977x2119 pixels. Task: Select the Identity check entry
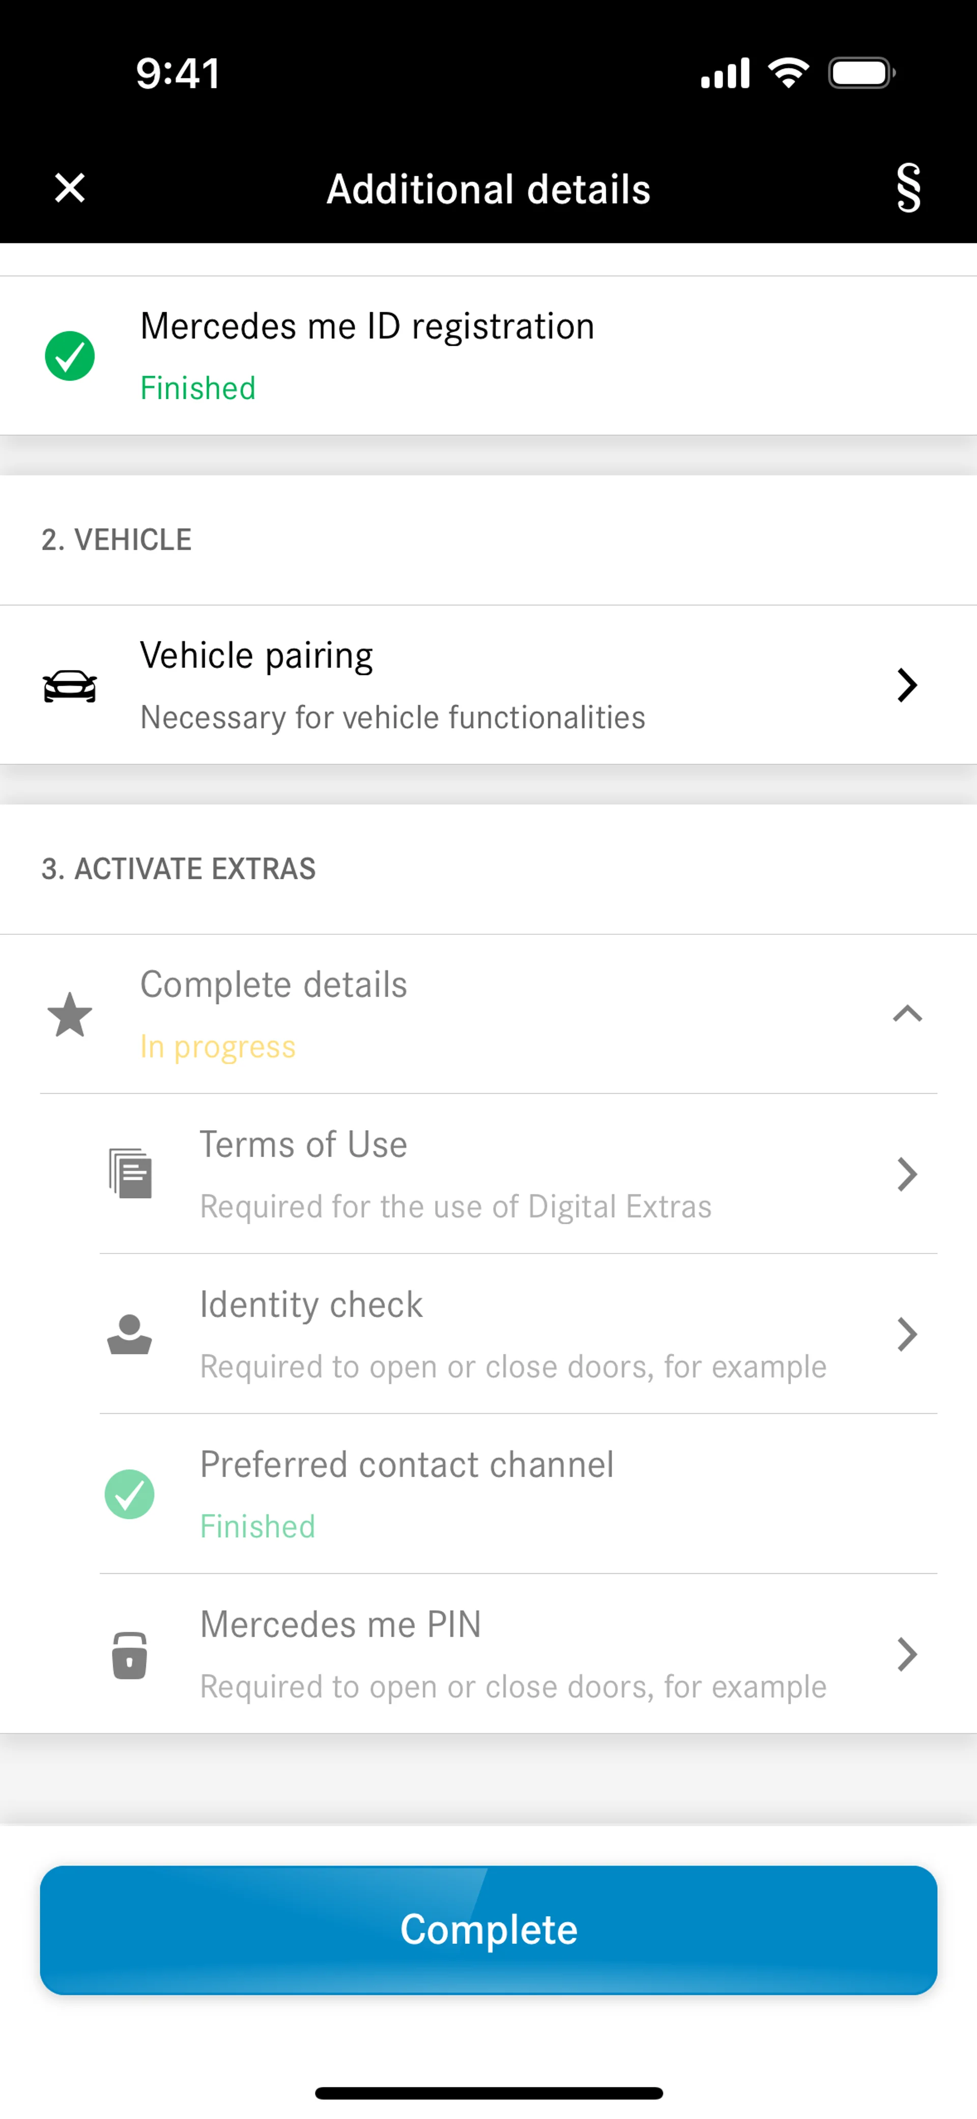pyautogui.click(x=512, y=1334)
